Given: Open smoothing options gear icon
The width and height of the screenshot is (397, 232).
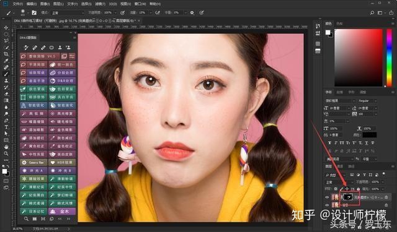Looking at the screenshot, I should [x=192, y=12].
